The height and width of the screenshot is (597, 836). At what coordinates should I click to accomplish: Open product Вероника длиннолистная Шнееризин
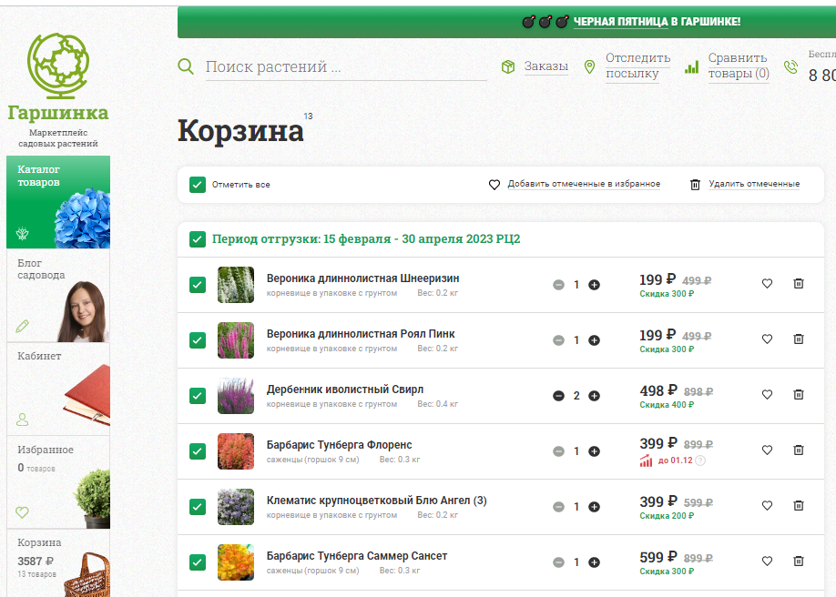(362, 278)
